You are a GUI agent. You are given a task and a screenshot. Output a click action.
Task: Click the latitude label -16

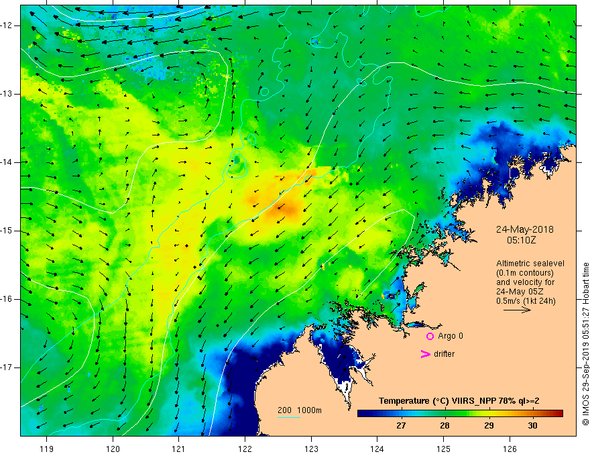click(7, 300)
